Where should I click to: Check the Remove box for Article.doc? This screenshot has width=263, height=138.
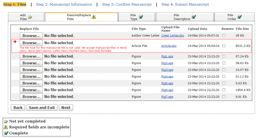tap(224, 46)
